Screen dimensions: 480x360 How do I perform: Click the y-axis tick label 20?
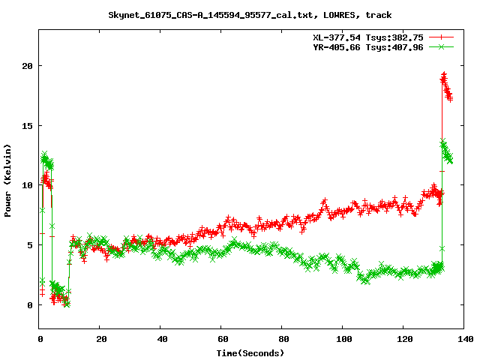27,65
